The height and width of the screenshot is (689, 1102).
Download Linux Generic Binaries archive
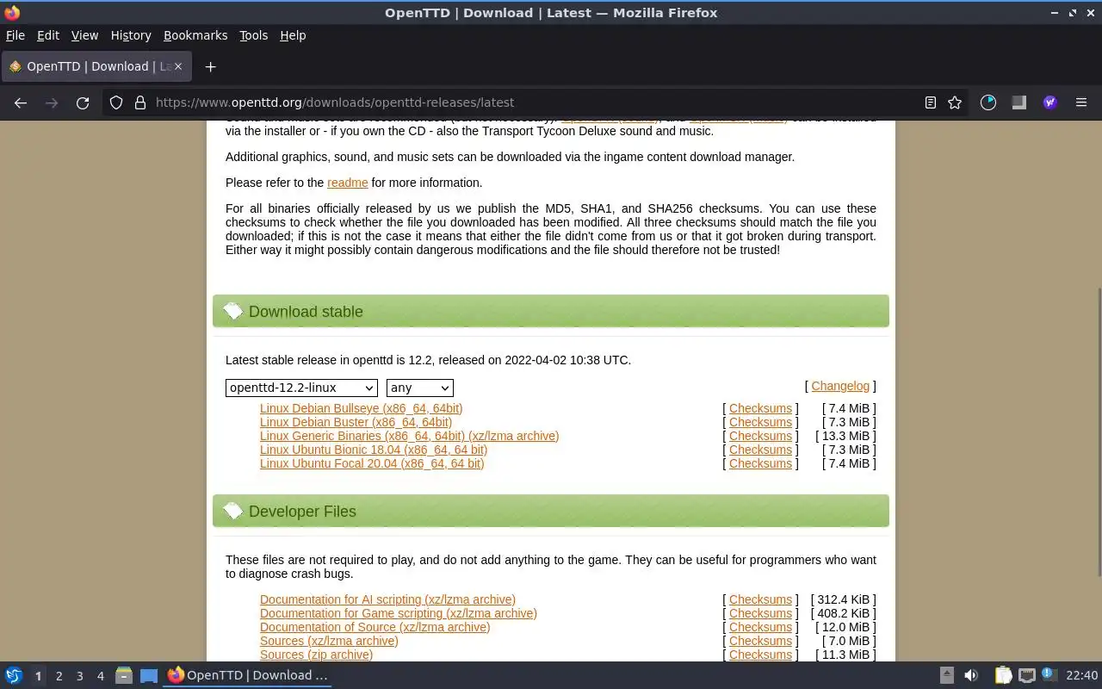(409, 436)
